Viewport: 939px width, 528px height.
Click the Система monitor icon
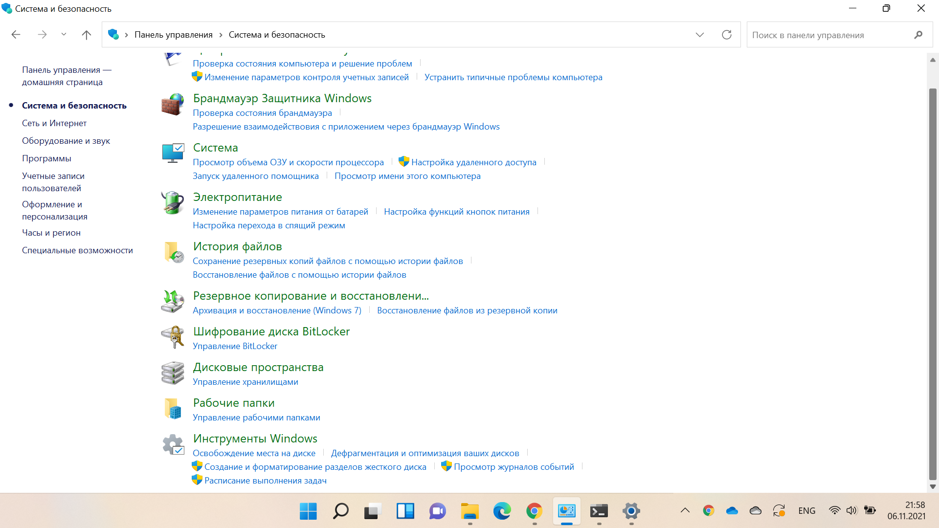click(x=173, y=154)
